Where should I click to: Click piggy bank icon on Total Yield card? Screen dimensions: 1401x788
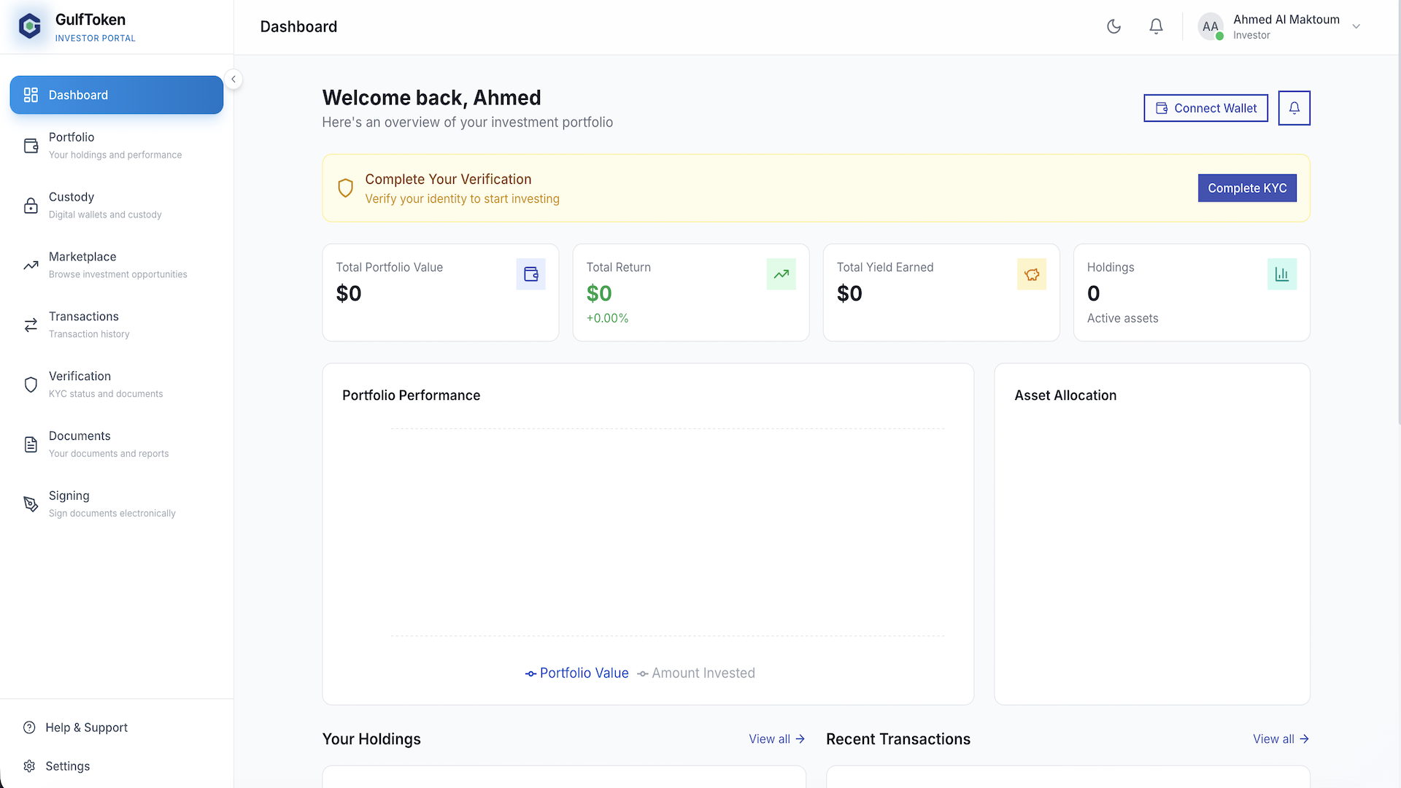pyautogui.click(x=1031, y=274)
